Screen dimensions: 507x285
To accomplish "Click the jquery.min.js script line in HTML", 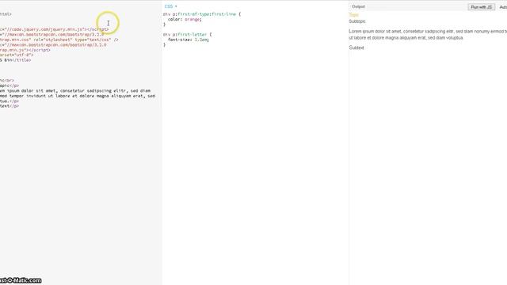I will 55,29.
